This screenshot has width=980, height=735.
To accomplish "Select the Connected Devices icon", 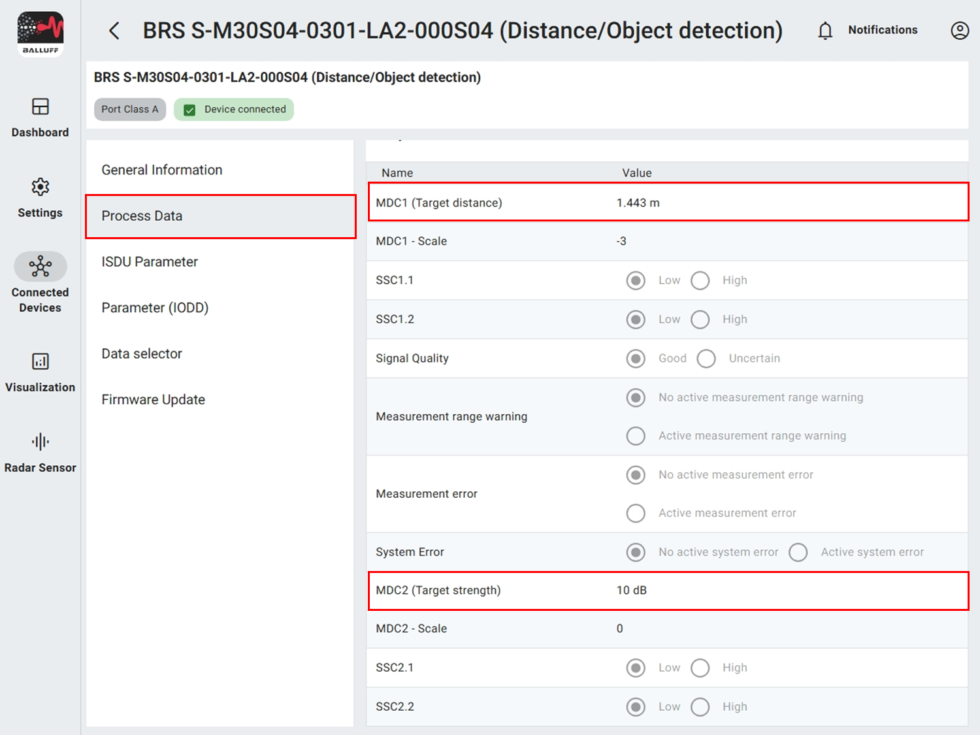I will pos(41,267).
